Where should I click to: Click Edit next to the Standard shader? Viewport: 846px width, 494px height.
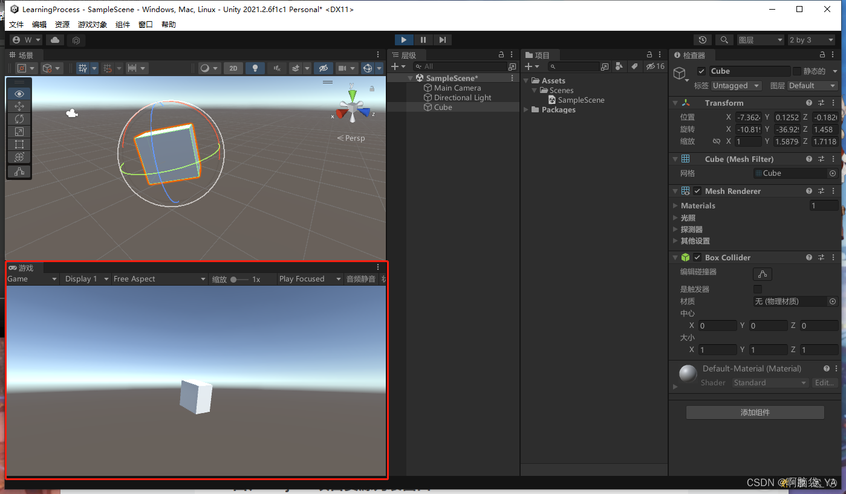click(x=825, y=382)
